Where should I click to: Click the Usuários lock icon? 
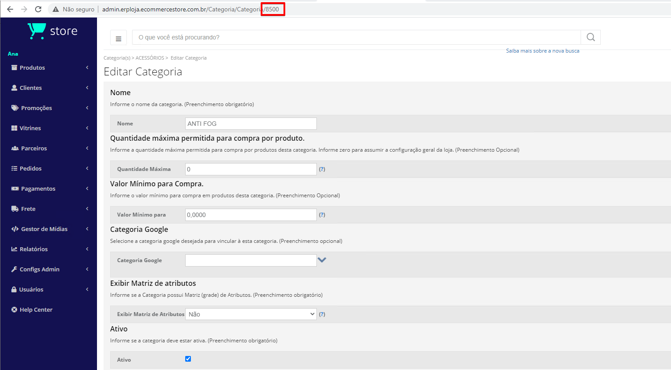[14, 289]
